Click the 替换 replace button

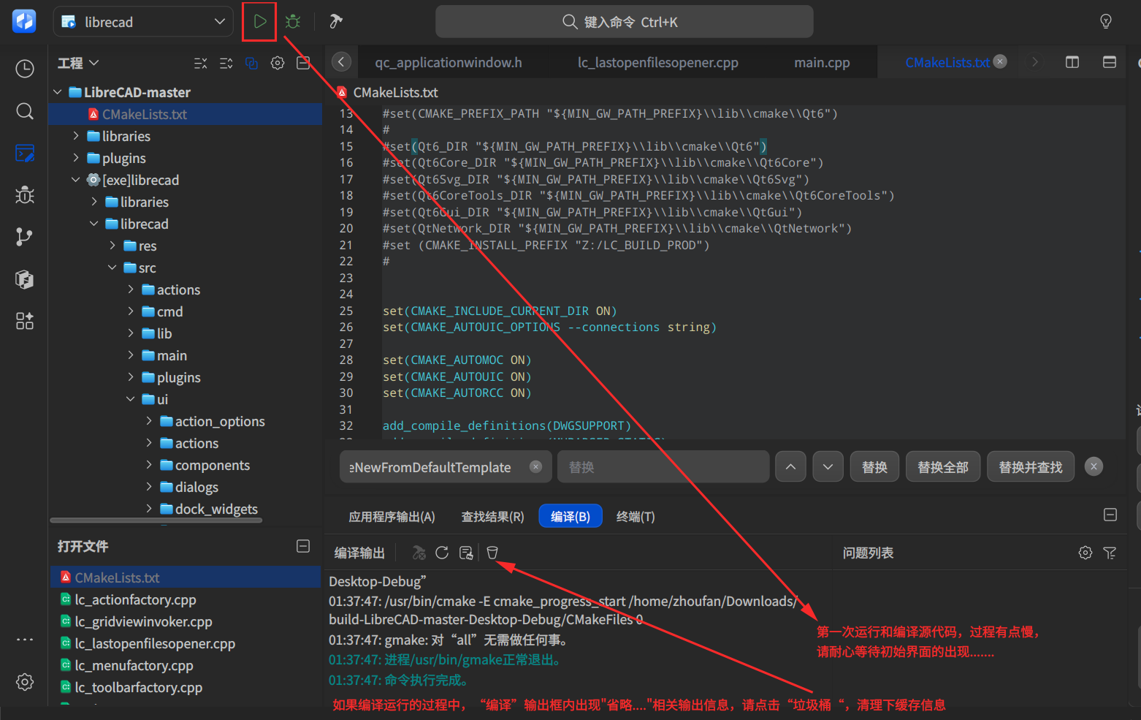click(x=874, y=467)
